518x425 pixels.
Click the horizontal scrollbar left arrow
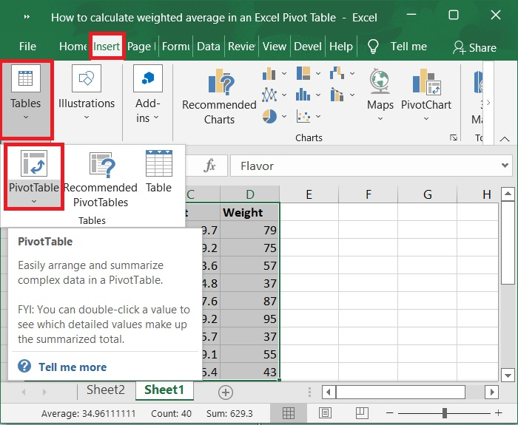[x=329, y=392]
